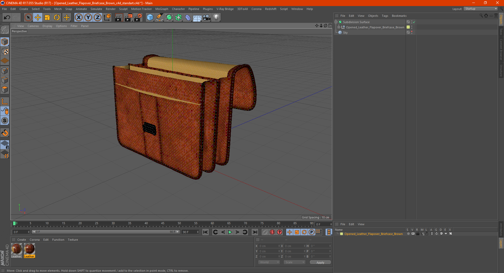Click the Light bulb icon
This screenshot has height=273, width=504.
216,18
